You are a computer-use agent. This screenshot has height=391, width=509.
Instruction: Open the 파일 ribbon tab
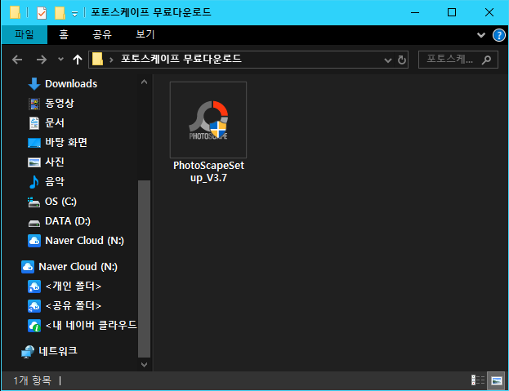(25, 34)
